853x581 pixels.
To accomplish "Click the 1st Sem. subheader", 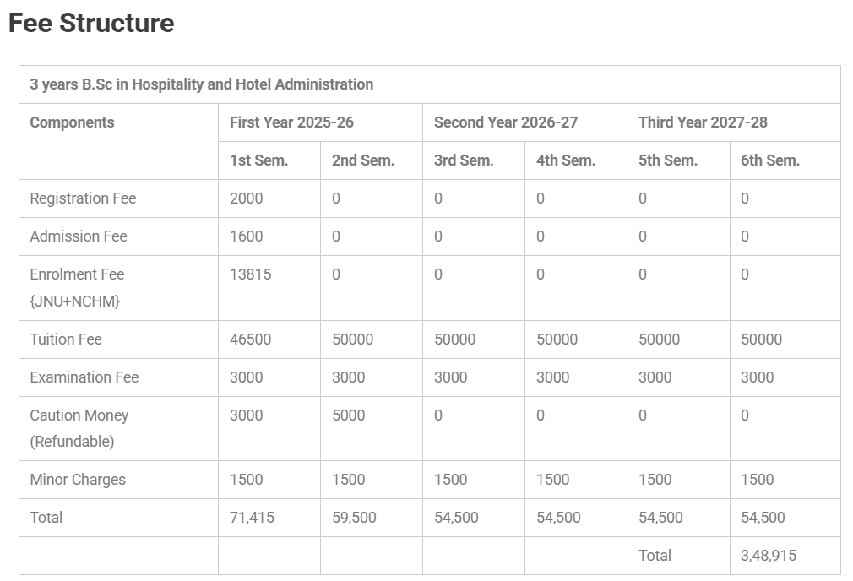I will 258,160.
